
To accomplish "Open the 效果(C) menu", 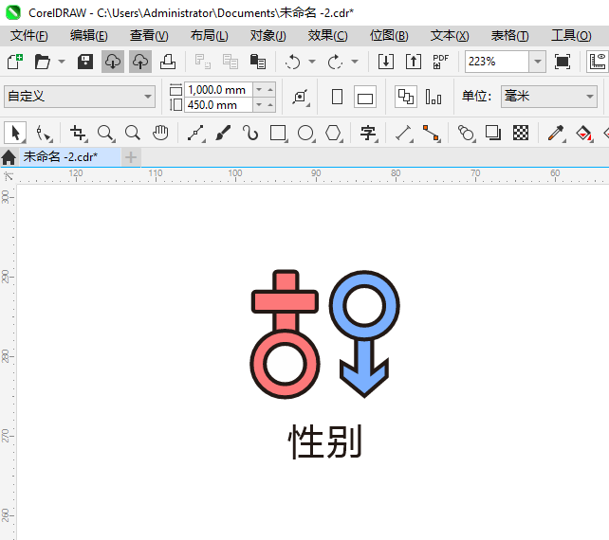I will (328, 36).
